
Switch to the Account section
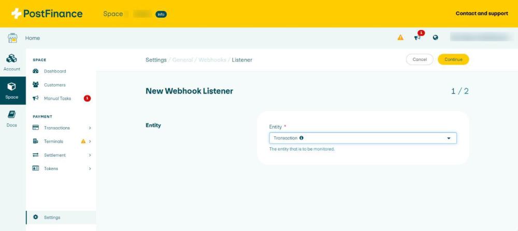click(x=12, y=63)
